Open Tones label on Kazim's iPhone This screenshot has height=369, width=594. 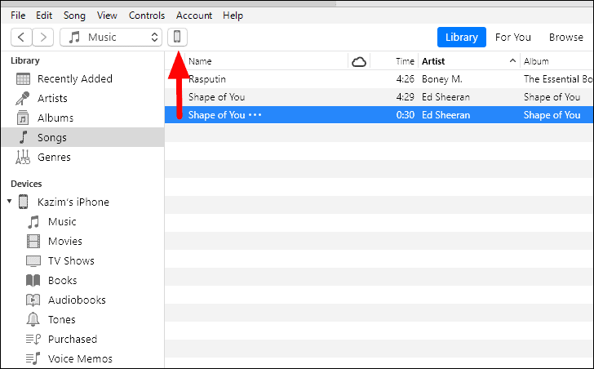62,319
